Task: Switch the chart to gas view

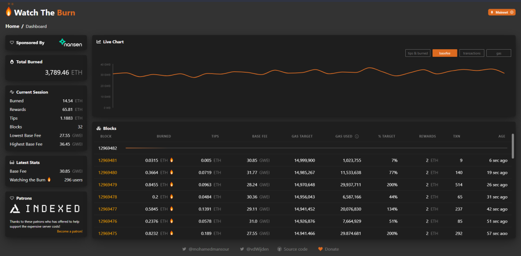Action: pos(499,53)
